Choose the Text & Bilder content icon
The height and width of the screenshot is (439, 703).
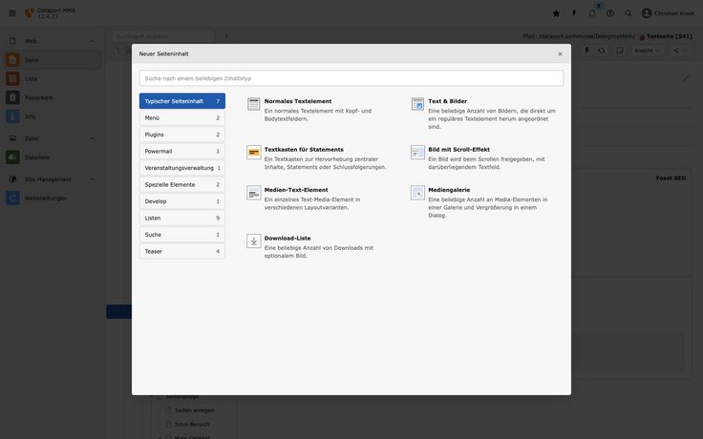[418, 104]
